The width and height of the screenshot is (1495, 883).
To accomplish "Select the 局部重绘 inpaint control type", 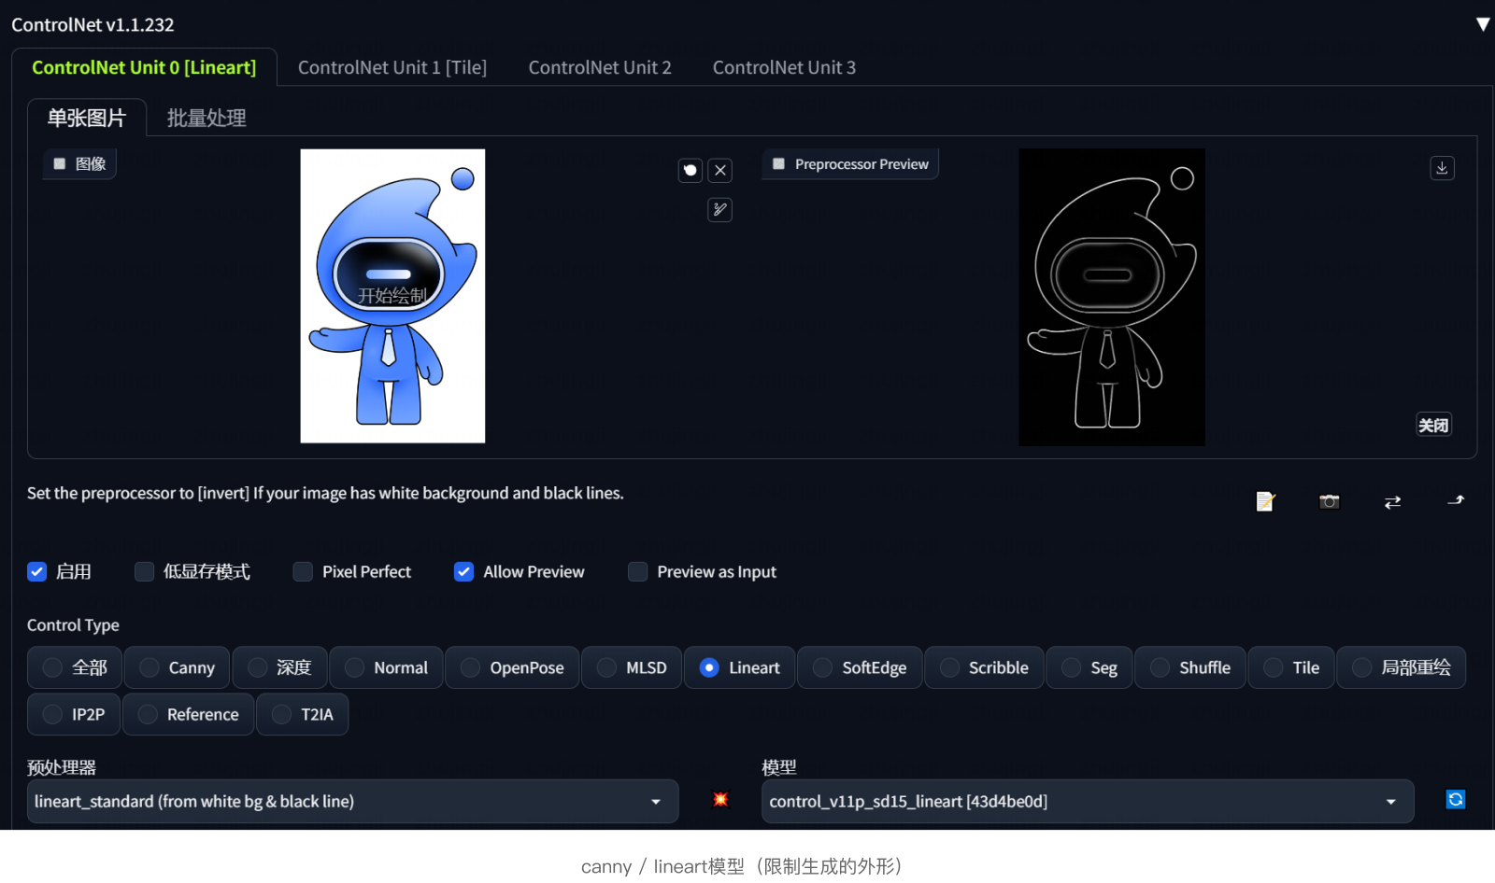I will pyautogui.click(x=1401, y=667).
